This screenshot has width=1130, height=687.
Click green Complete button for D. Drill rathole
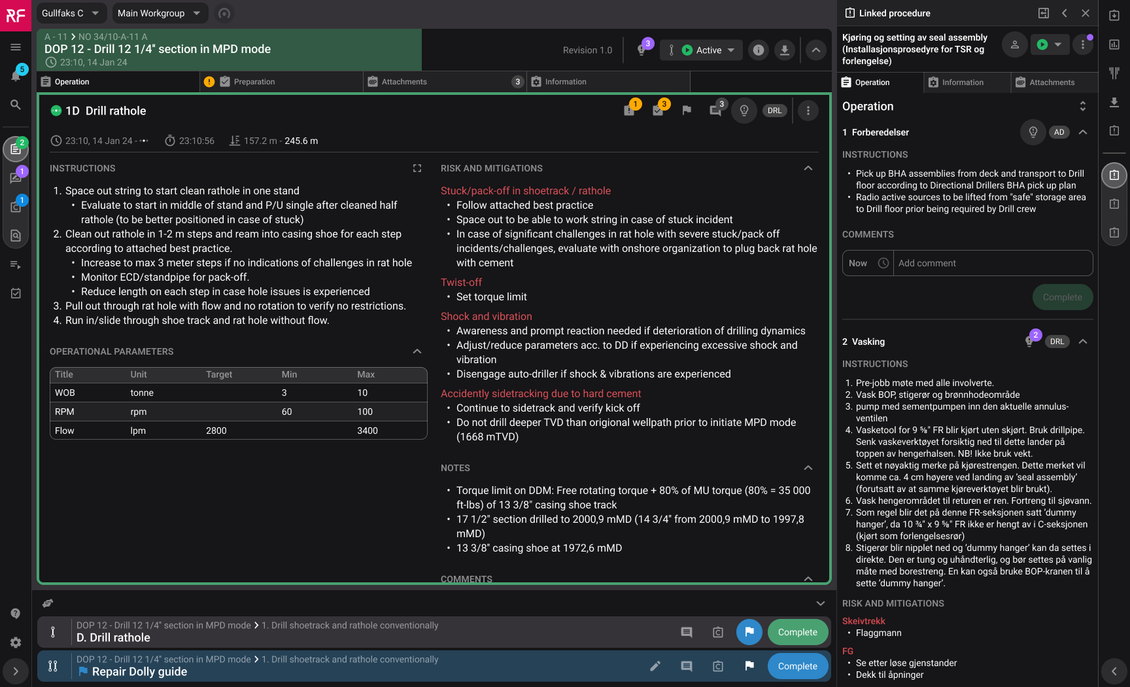pyautogui.click(x=797, y=632)
